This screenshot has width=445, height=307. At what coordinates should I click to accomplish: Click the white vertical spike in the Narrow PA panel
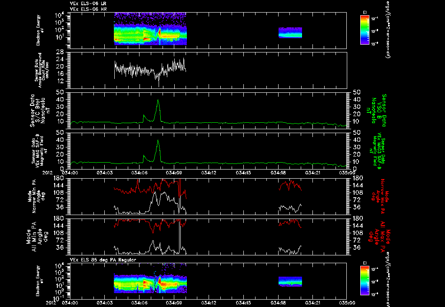[179, 196]
